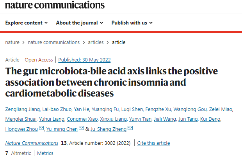242x160 pixels.
Task: Select author Lai-bao Zhuo
Action: click(x=57, y=109)
